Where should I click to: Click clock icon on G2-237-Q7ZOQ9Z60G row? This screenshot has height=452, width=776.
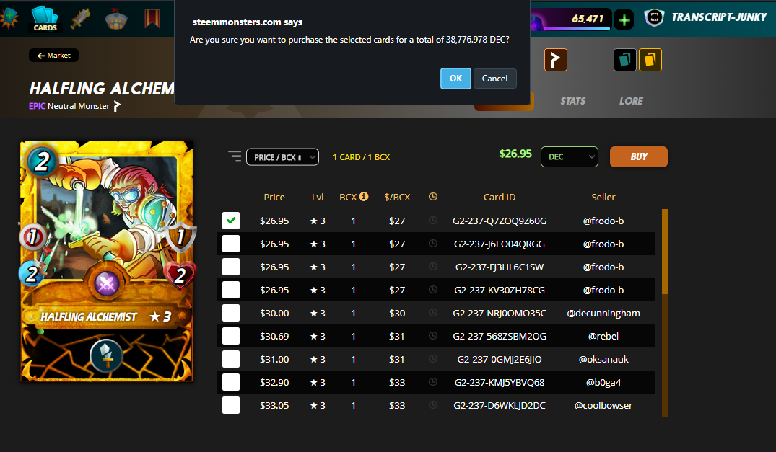(x=433, y=221)
